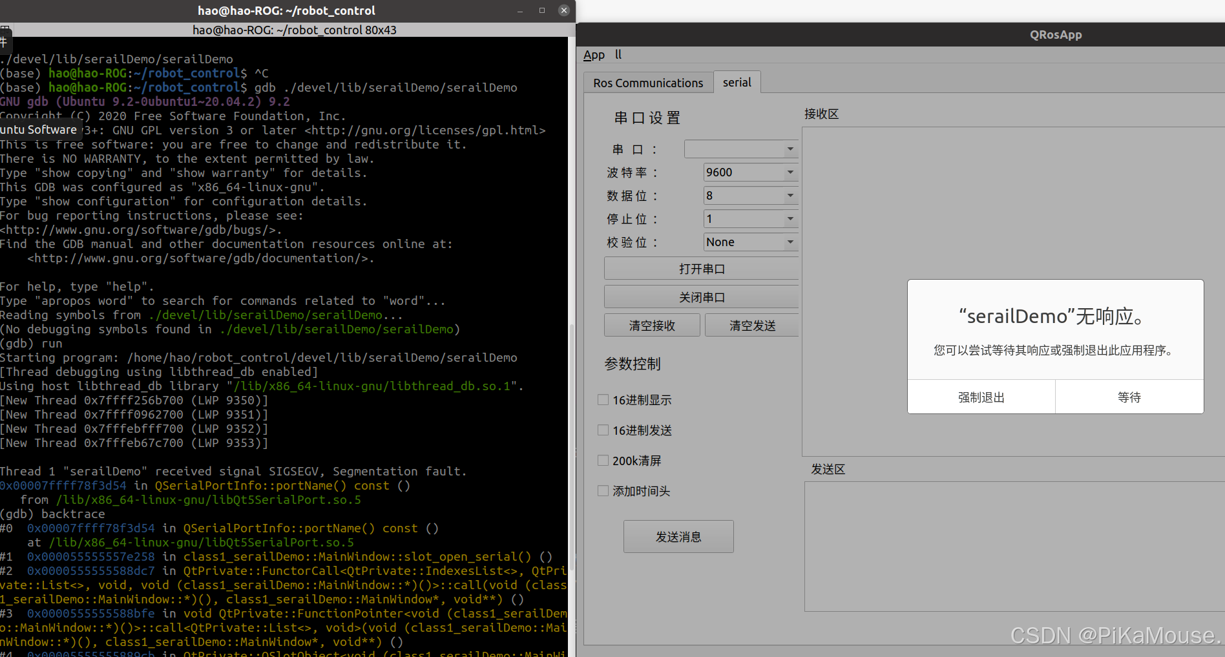Click inside the 接收区 receive area

(1013, 291)
